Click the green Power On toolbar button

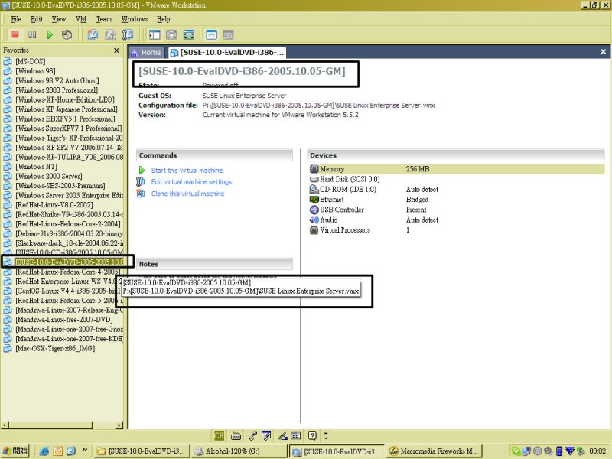tap(50, 34)
